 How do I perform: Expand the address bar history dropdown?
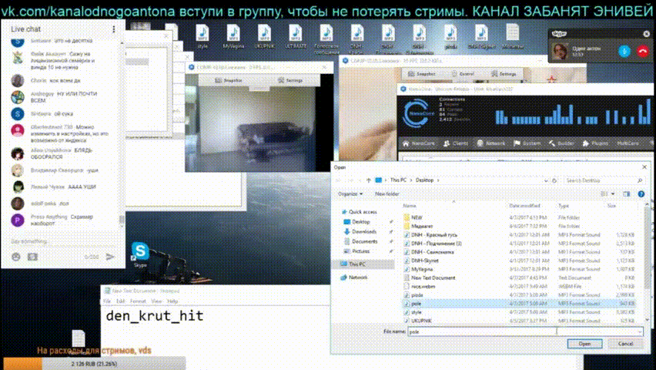(x=546, y=180)
